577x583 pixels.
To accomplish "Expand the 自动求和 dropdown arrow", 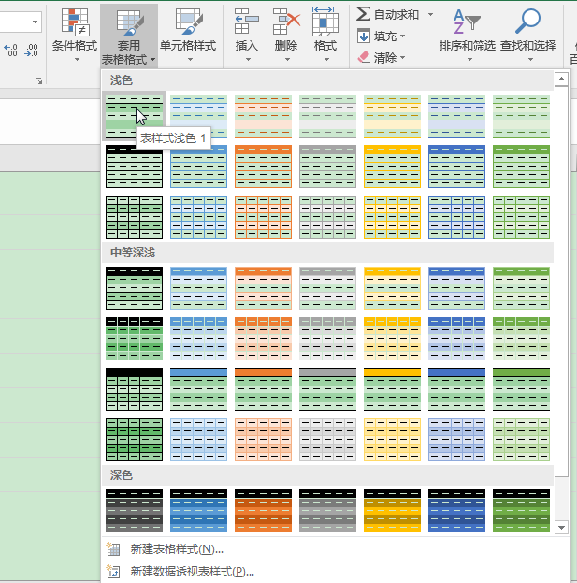I will 430,14.
